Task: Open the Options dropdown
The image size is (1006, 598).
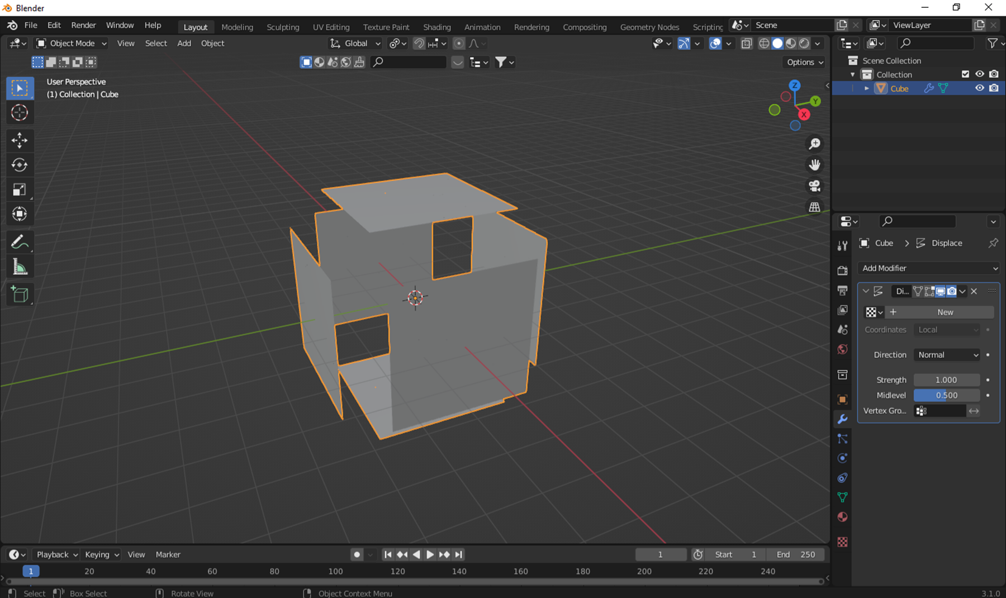Action: (805, 62)
